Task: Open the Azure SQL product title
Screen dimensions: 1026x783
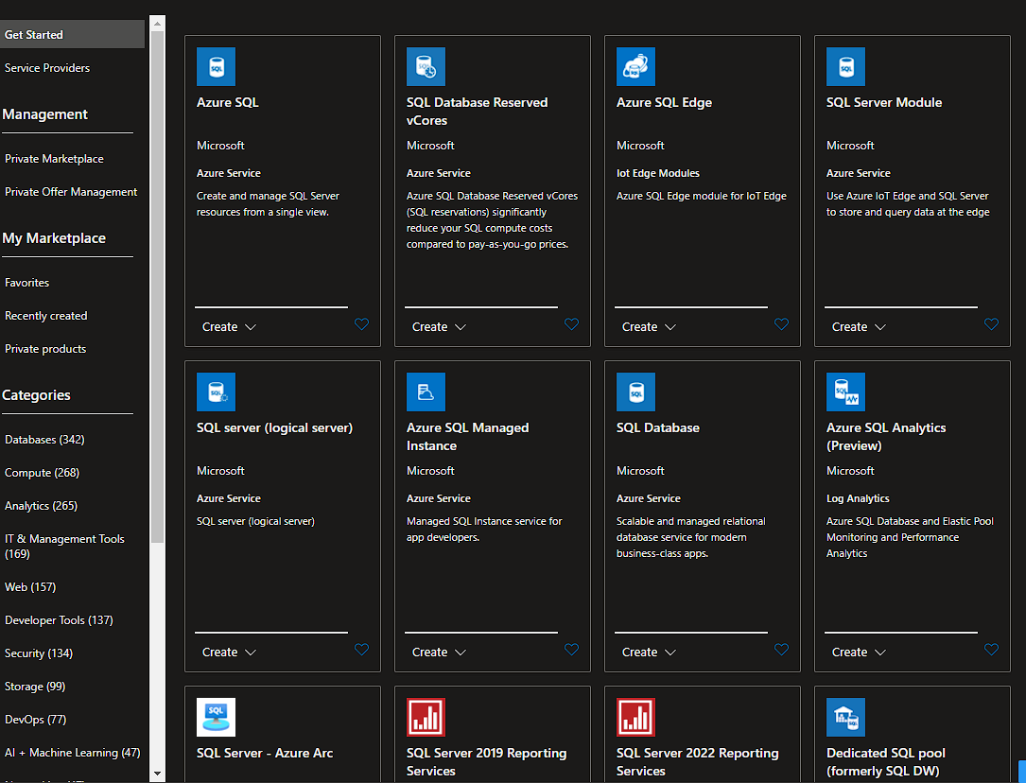Action: (x=228, y=103)
